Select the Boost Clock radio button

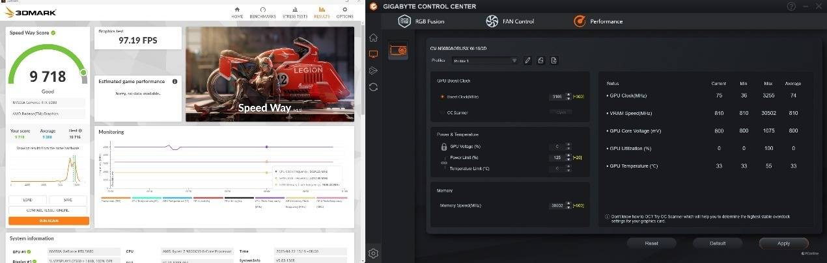pyautogui.click(x=442, y=97)
